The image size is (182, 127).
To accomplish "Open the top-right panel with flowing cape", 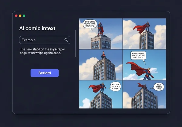I will [x=144, y=34].
